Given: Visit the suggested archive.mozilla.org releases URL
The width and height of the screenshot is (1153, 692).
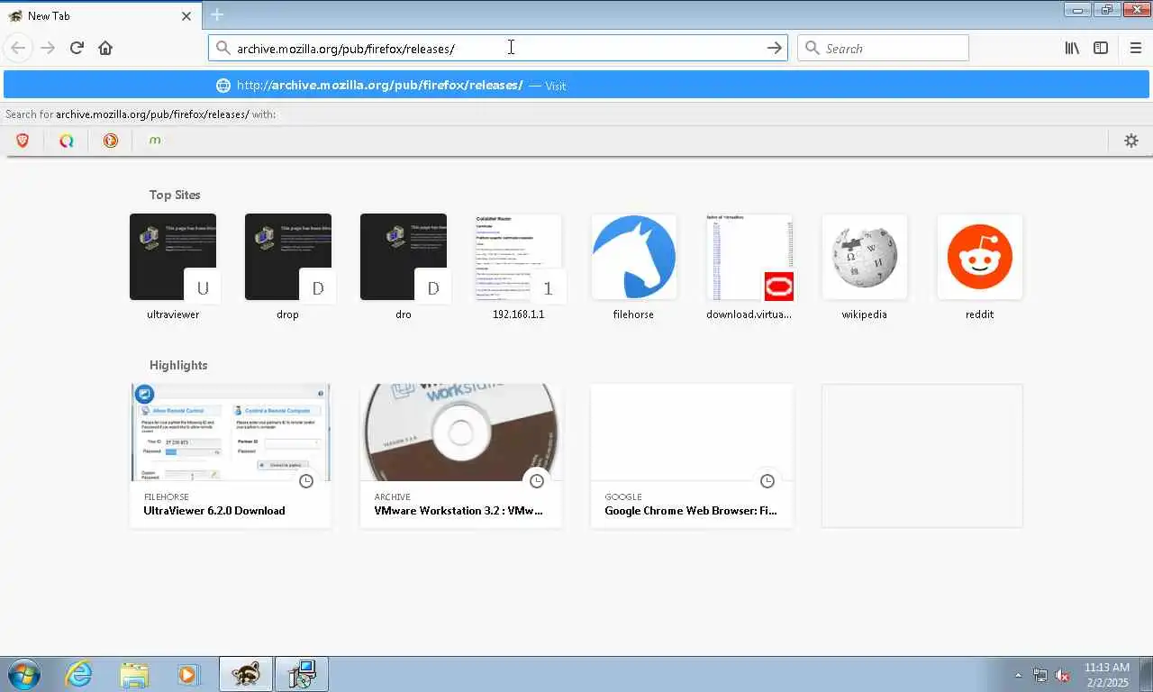Looking at the screenshot, I should [x=576, y=85].
